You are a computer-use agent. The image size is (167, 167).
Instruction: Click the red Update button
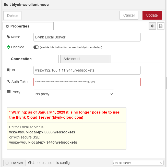pos(152,15)
